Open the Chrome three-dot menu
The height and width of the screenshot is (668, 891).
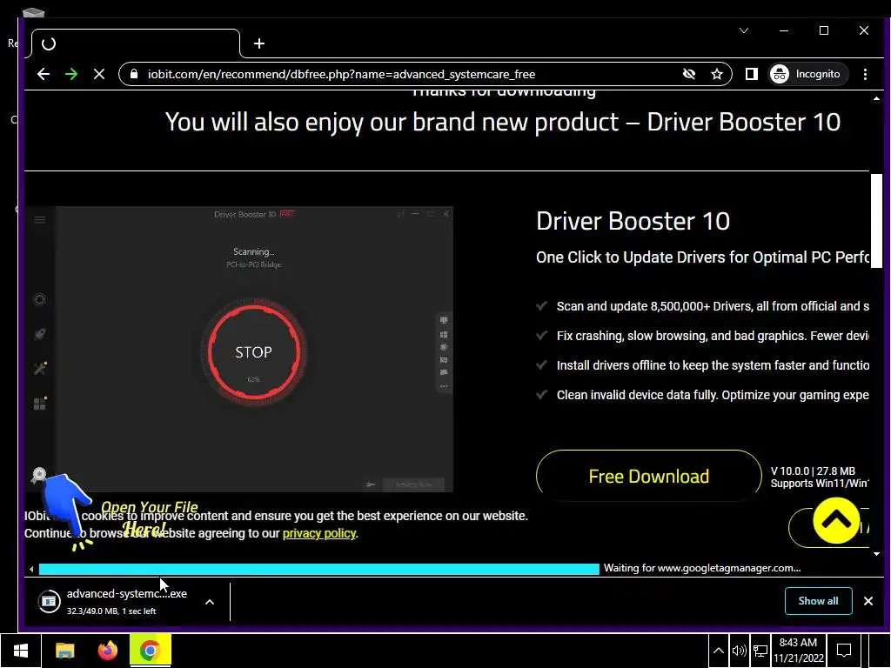tap(865, 74)
